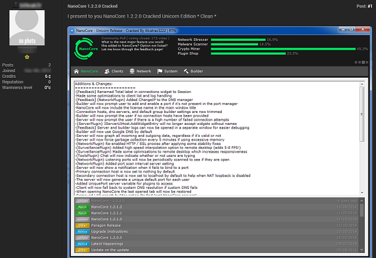The height and width of the screenshot is (258, 376).
Task: Click the changelog scrollbar down arrow
Action: tap(362, 193)
